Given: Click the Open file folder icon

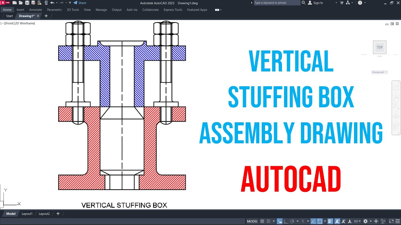Looking at the screenshot, I should (x=21, y=2).
